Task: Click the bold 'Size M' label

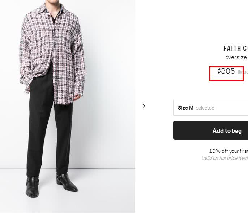Action: pos(185,108)
